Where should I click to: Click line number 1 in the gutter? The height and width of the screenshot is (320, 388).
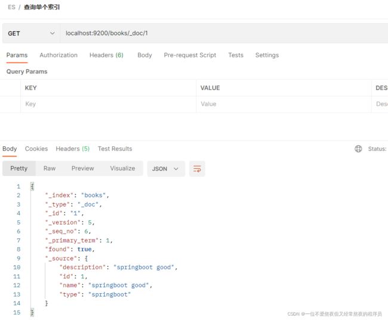19,186
